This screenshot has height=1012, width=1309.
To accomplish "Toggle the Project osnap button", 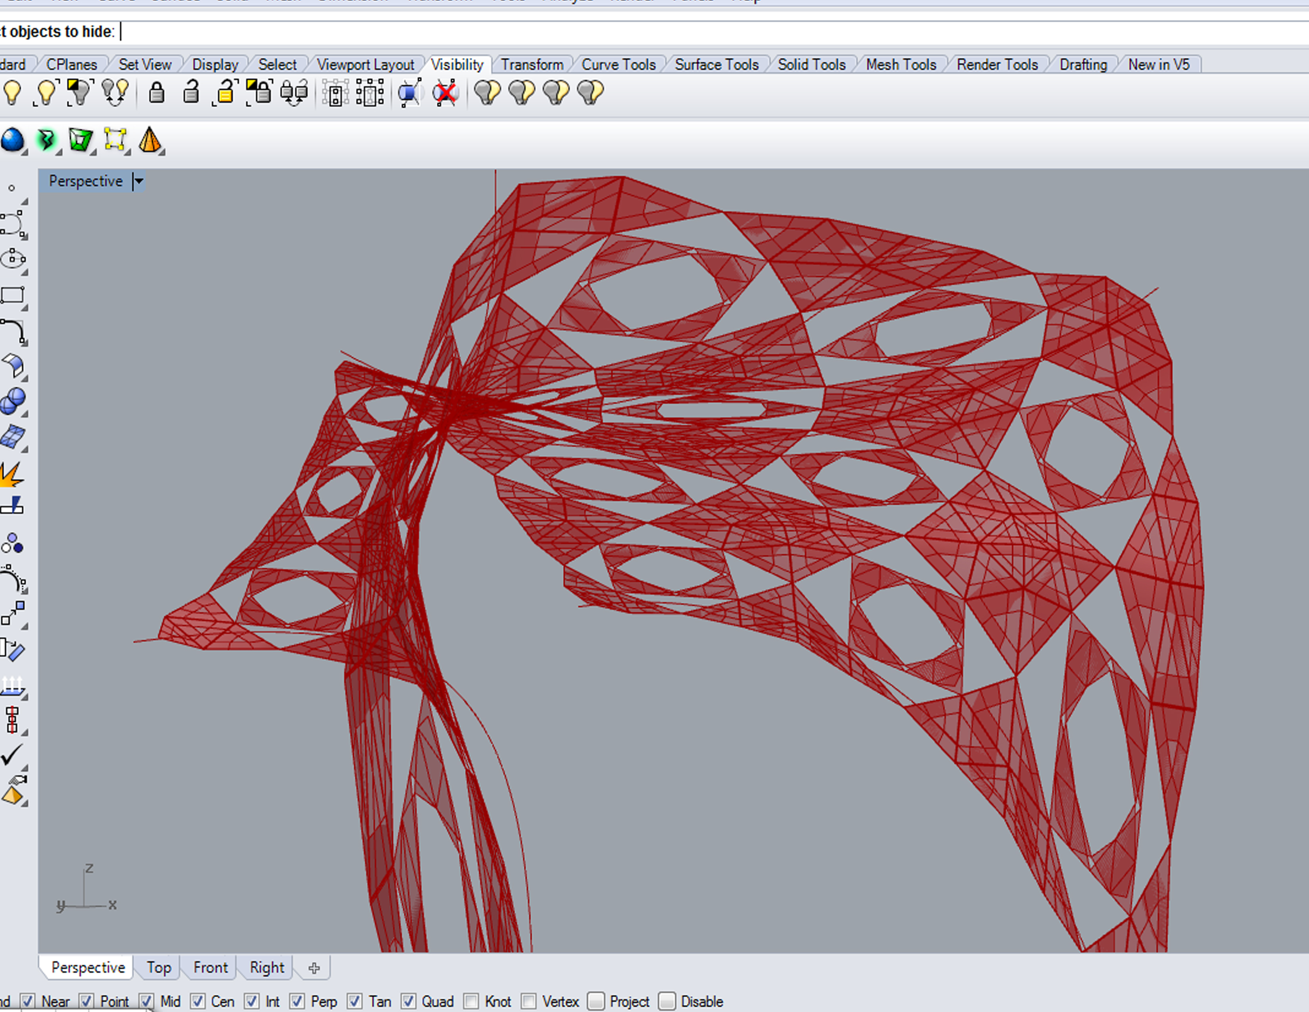I will tap(596, 1001).
